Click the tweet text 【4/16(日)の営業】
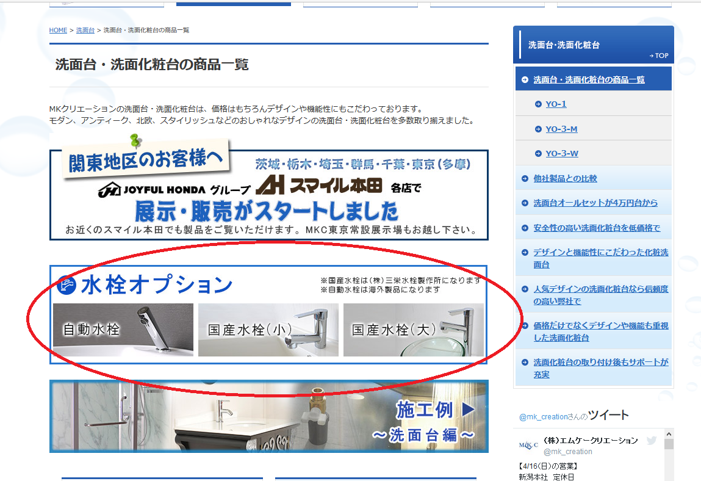This screenshot has height=481, width=701. (x=548, y=466)
